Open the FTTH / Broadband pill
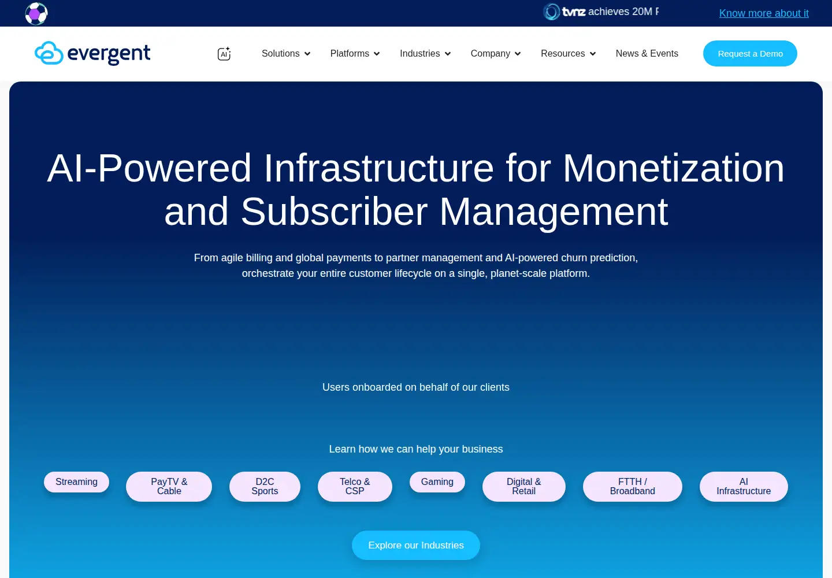The height and width of the screenshot is (578, 832). [x=633, y=487]
